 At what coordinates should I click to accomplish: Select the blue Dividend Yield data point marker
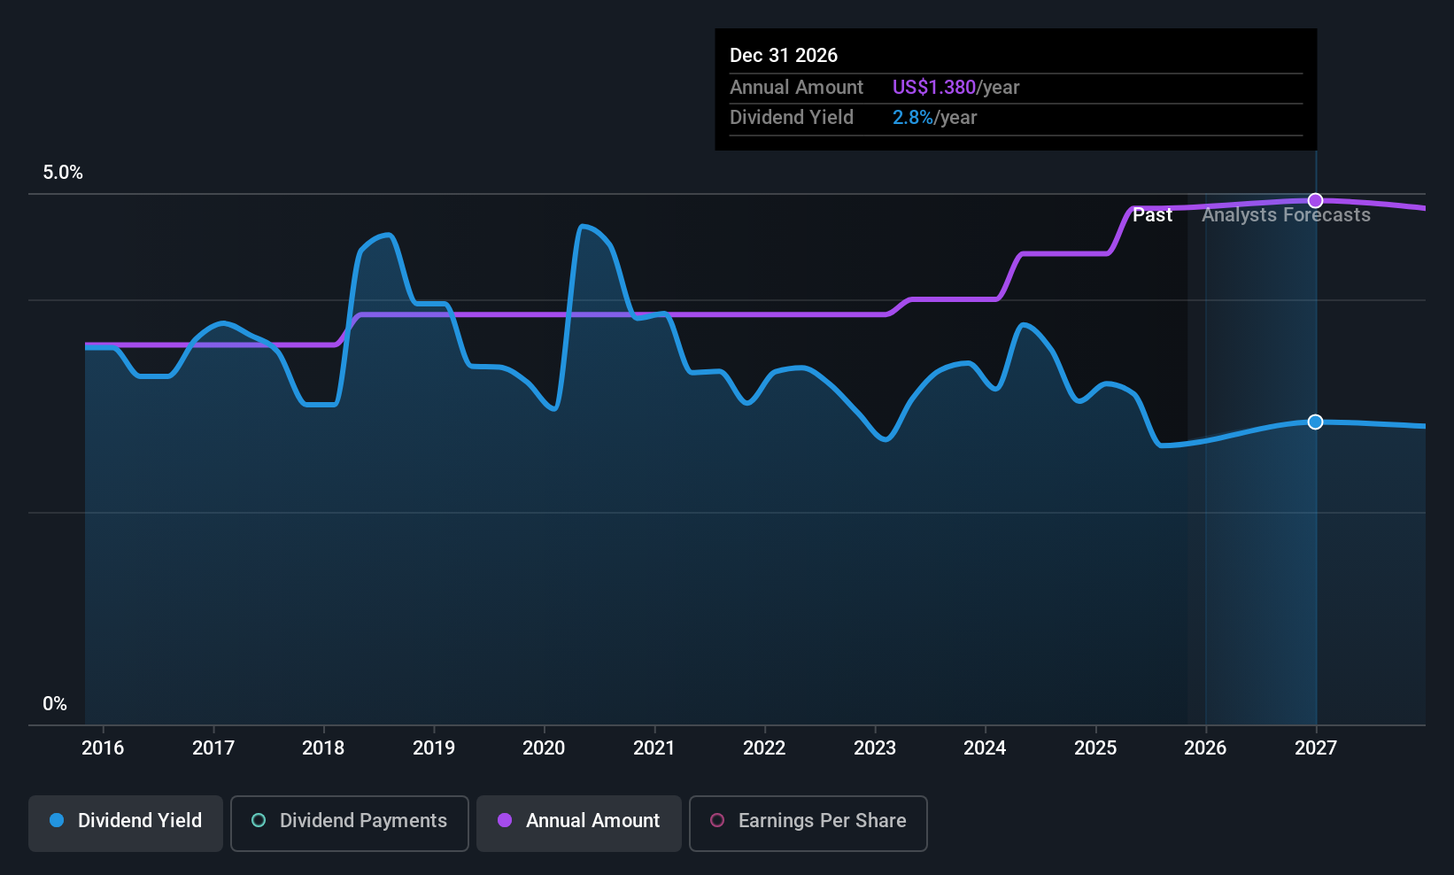pyautogui.click(x=1316, y=422)
